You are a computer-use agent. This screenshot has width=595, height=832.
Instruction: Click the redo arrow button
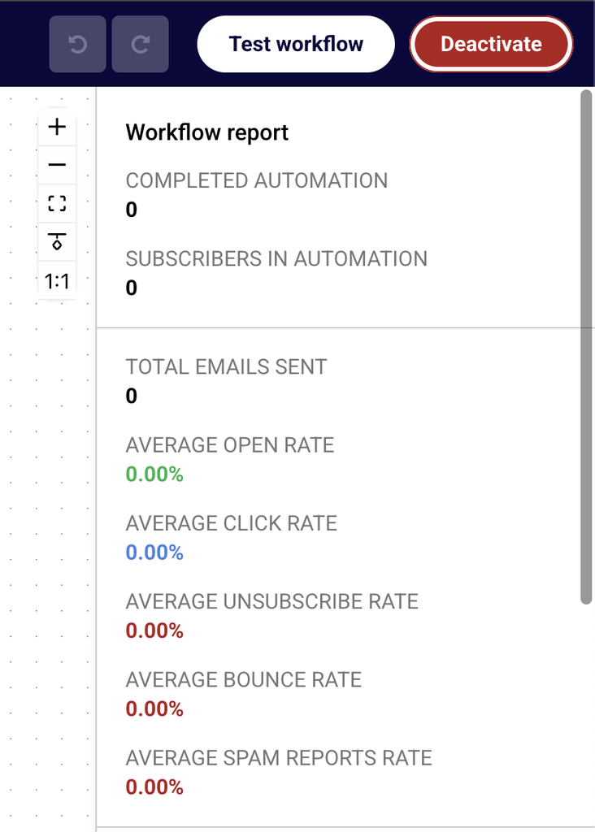[140, 44]
